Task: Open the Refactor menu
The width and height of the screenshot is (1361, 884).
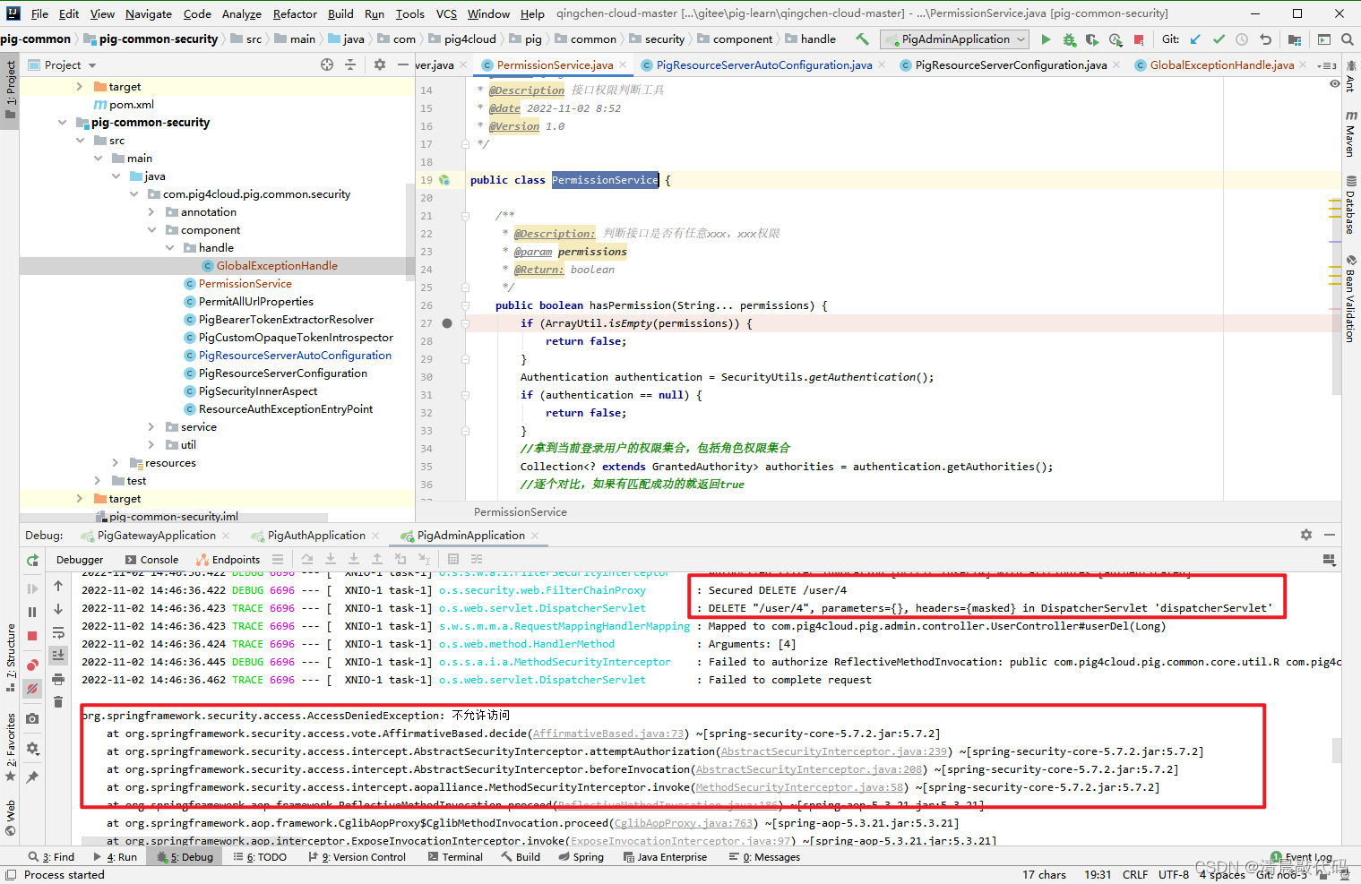Action: [295, 13]
